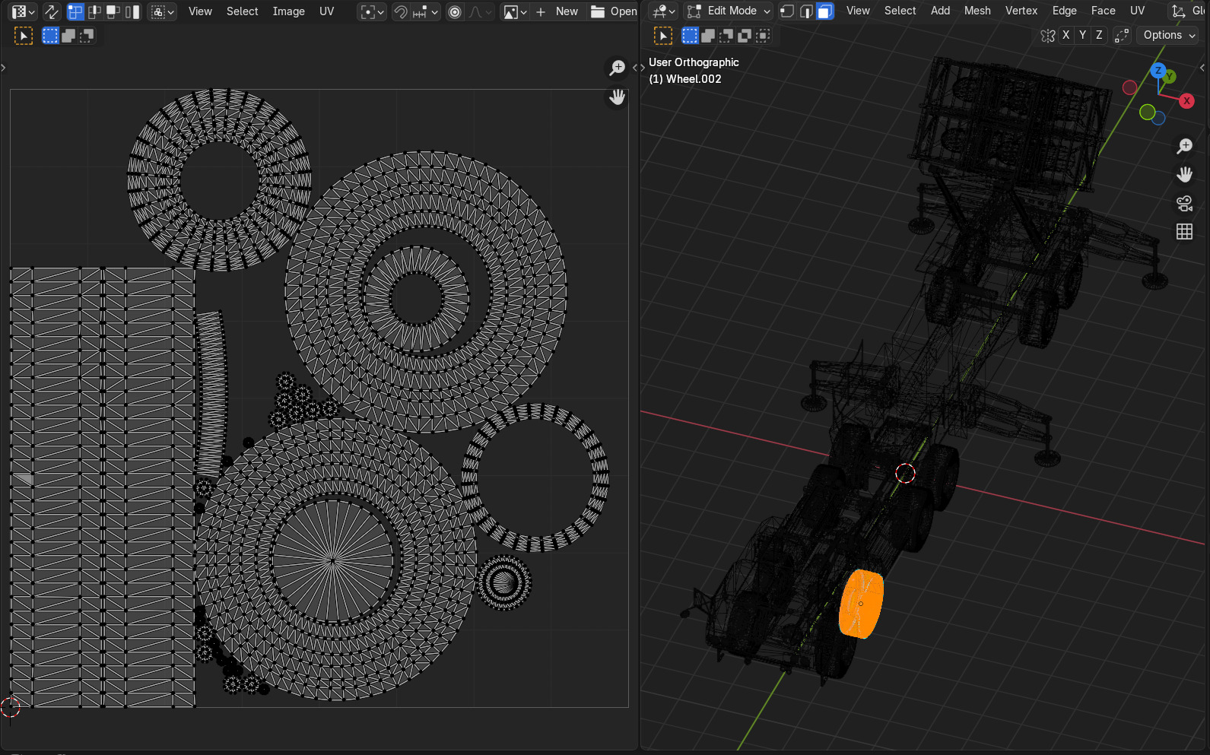Screen dimensions: 1210x755
Task: Open the 3D viewport editor type dropdown
Action: click(663, 11)
